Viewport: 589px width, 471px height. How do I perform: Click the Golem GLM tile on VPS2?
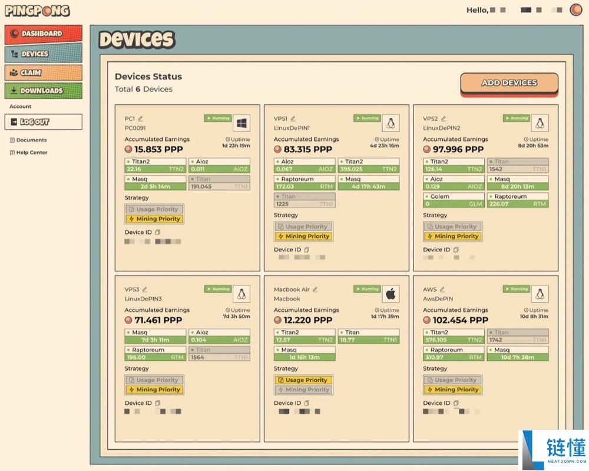tap(454, 200)
